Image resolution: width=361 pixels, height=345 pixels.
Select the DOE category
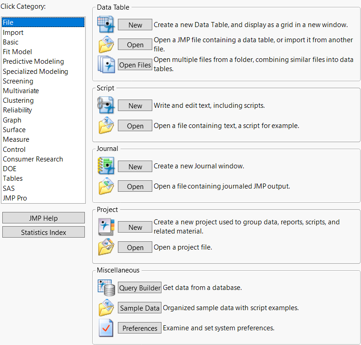pyautogui.click(x=43, y=168)
